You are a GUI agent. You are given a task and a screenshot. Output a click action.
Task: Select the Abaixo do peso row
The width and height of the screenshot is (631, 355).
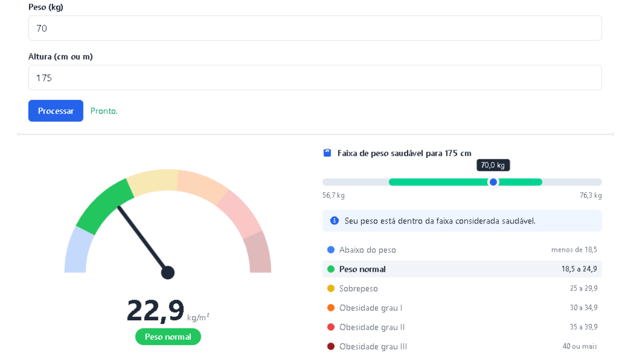coord(462,250)
